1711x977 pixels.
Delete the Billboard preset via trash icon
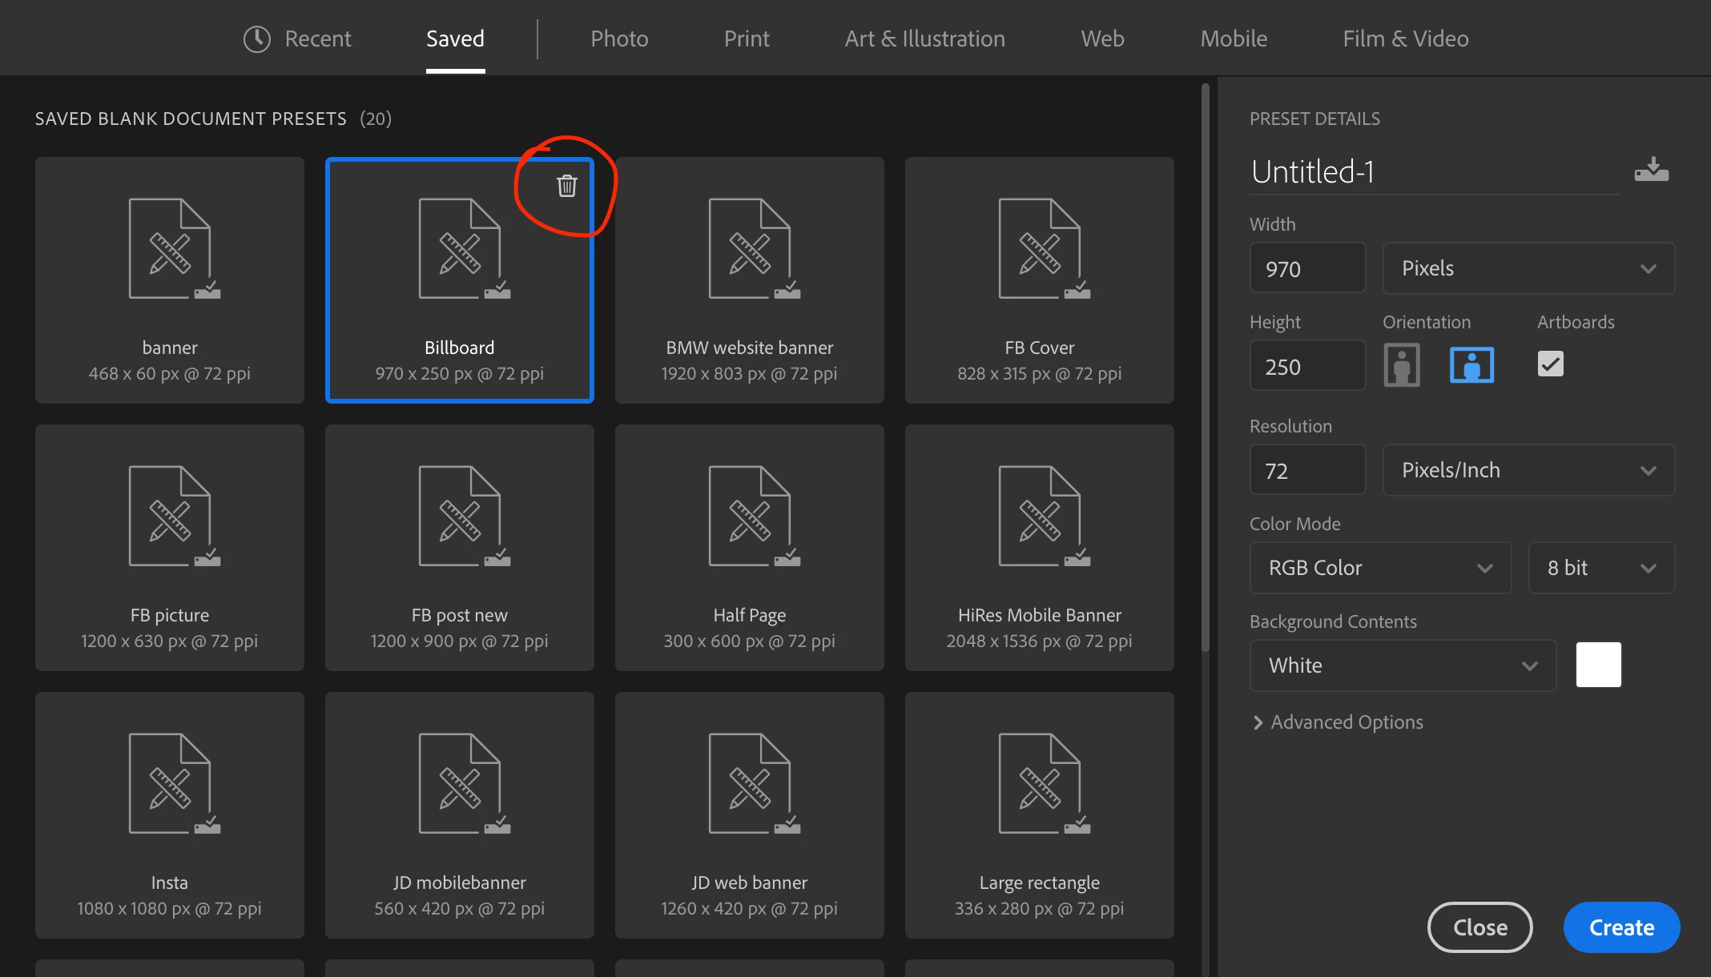566,186
